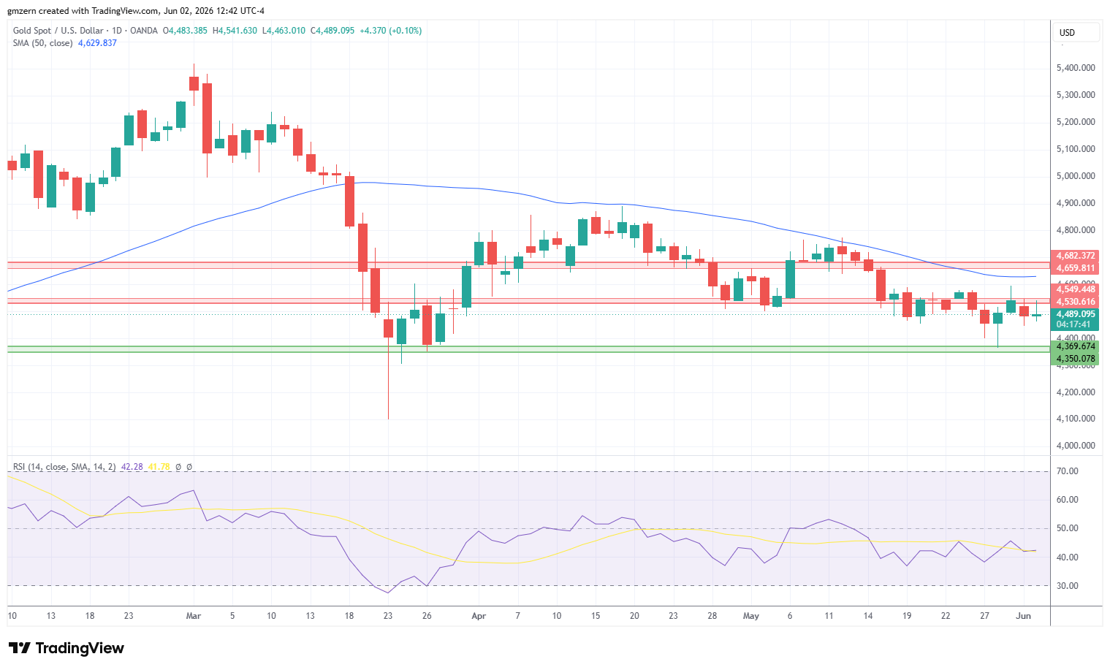
Task: Click the Apr label on the time axis
Action: pos(479,616)
